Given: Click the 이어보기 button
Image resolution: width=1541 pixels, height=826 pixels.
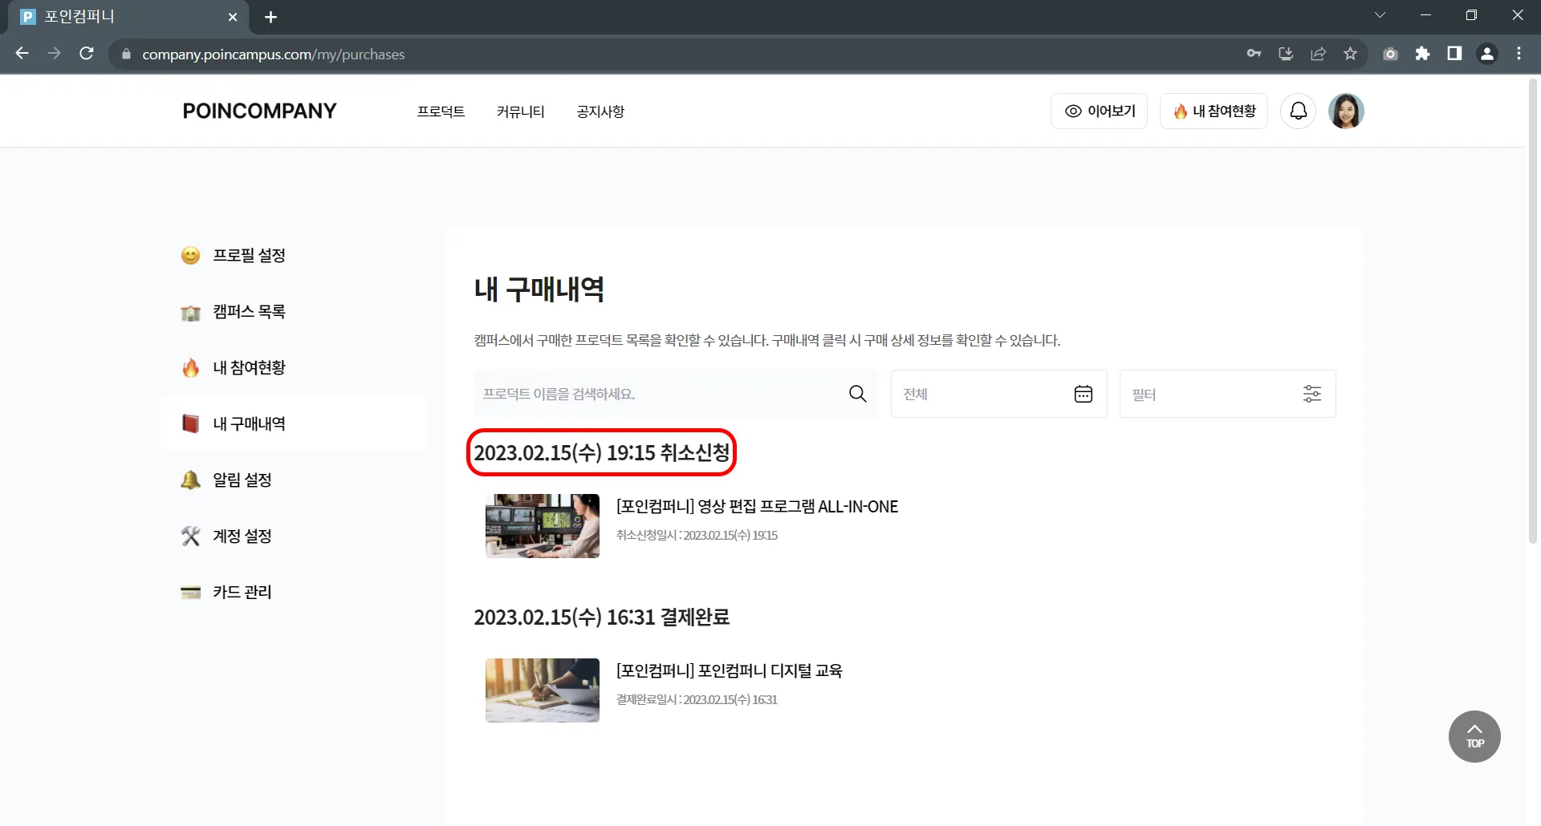Looking at the screenshot, I should 1099,111.
